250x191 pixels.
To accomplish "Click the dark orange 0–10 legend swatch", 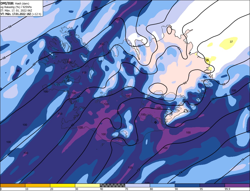I will point(12,185).
